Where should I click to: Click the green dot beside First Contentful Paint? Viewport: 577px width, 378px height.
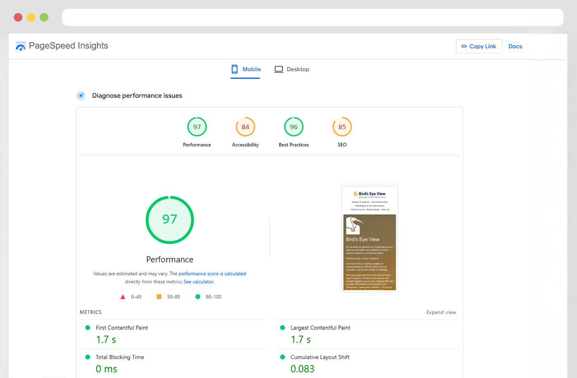tap(88, 328)
